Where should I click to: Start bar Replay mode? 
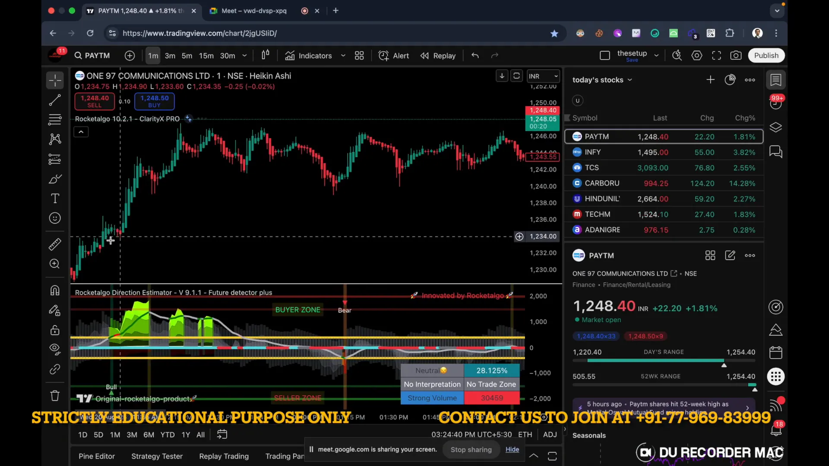[x=438, y=56]
